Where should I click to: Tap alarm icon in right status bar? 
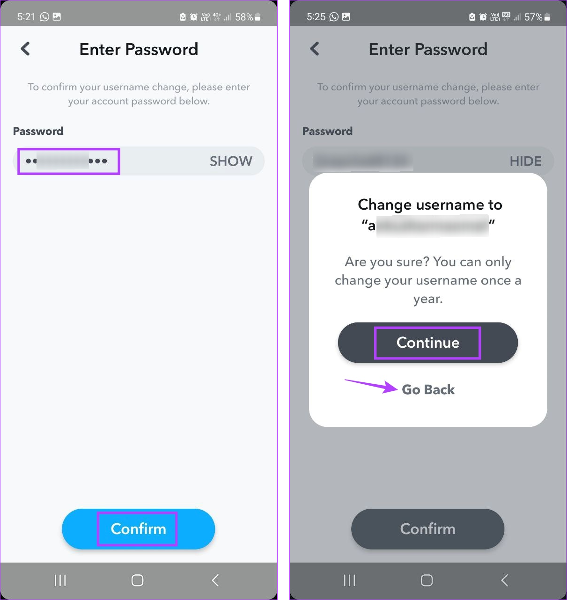tap(483, 17)
